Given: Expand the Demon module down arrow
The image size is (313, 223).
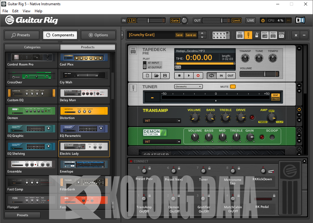Looking at the screenshot, I should [x=299, y=141].
